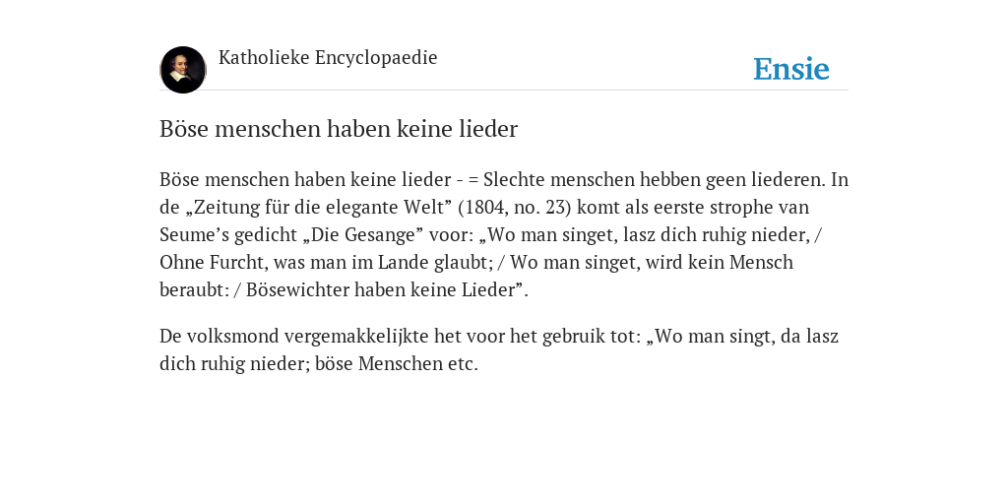Viewport: 1008px width, 504px height.
Task: Go to the Ensie logo homepage
Action: tap(791, 69)
